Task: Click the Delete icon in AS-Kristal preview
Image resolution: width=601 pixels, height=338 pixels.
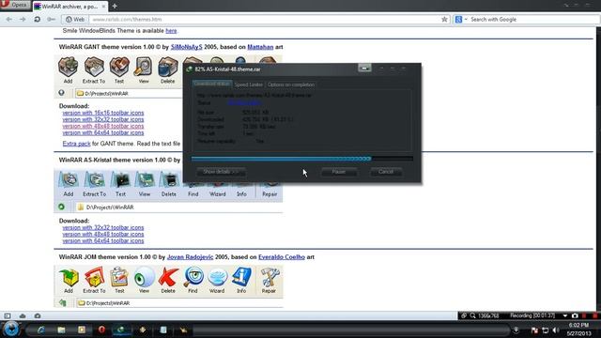Action: [169, 179]
